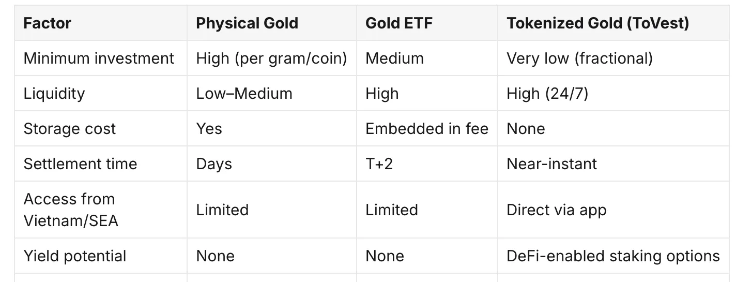Image resolution: width=736 pixels, height=282 pixels.
Task: Click the 'Near-instant' cell
Action: tap(552, 164)
